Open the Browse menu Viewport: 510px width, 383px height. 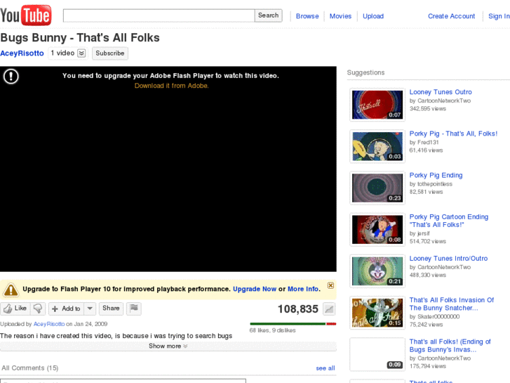point(307,16)
